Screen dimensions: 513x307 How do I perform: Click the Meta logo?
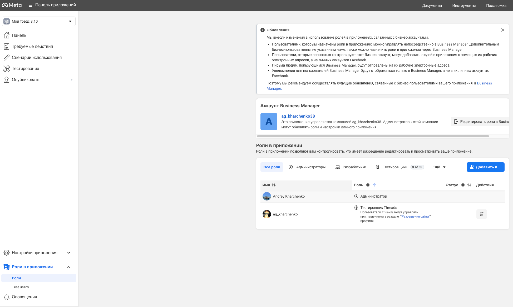coord(12,5)
